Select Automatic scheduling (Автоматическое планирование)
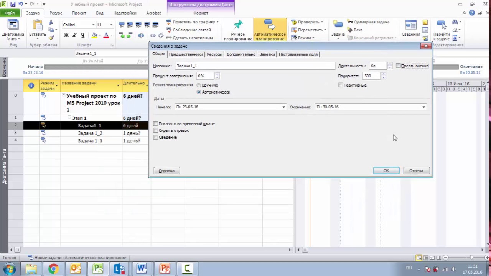This screenshot has height=276, width=491. tap(270, 30)
